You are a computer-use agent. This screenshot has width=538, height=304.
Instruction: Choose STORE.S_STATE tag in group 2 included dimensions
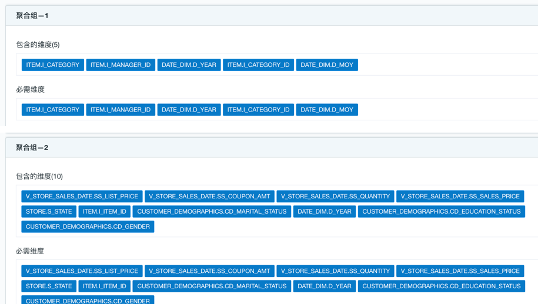coord(49,211)
